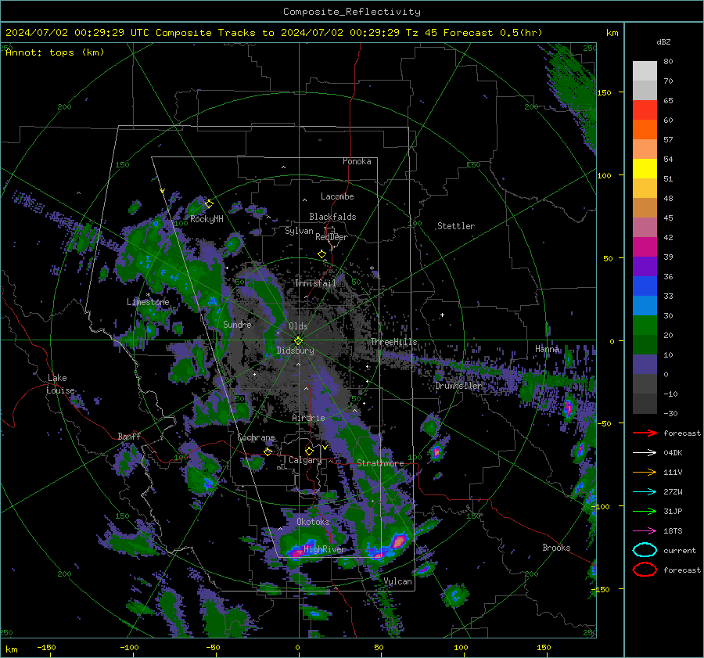Click the white 04DK arrow in legend
Screen dimensions: 704x658
645,452
